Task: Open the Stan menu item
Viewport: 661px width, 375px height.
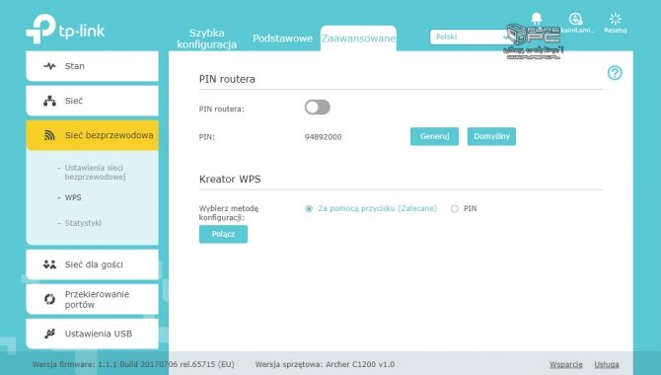Action: [x=92, y=66]
